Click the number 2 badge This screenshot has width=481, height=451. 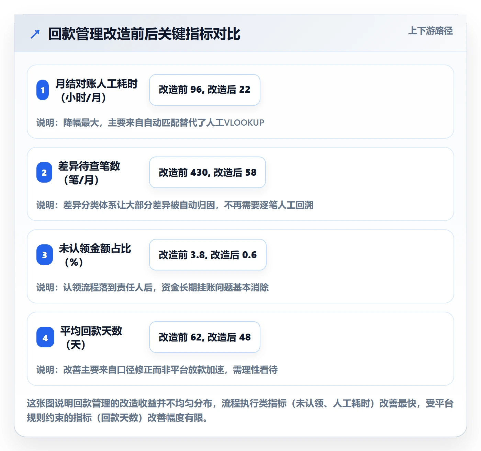coord(44,172)
